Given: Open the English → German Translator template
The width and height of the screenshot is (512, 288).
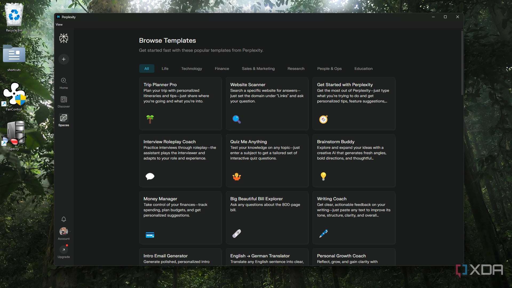Looking at the screenshot, I should pos(267,257).
